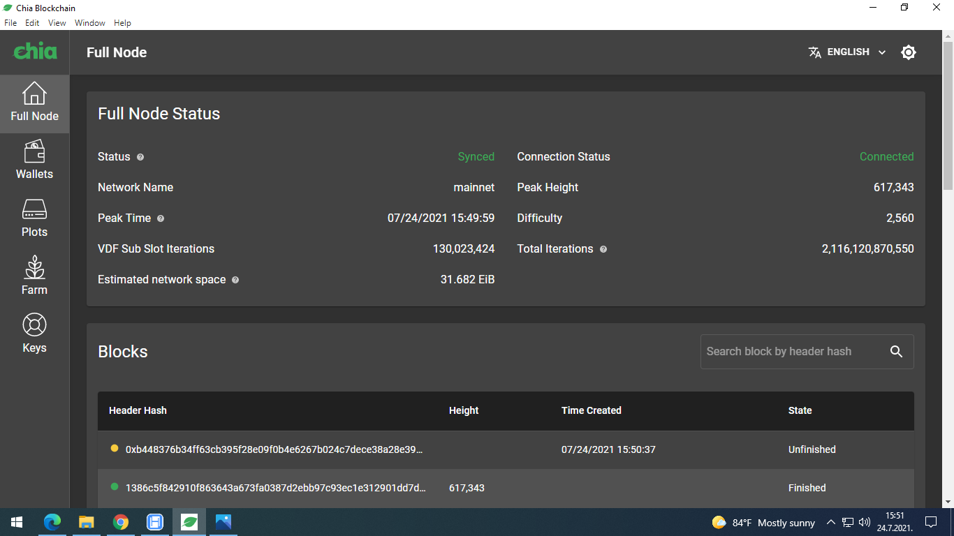Image resolution: width=954 pixels, height=536 pixels.
Task: Open the Keys sidebar section
Action: click(34, 335)
